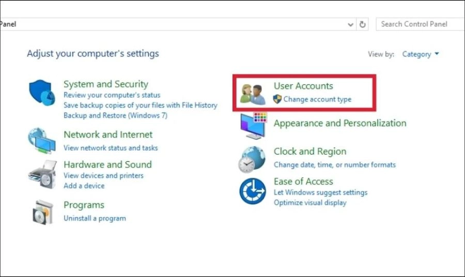Choose Backup and Restore (Windows 7)
This screenshot has width=465, height=277.
[x=115, y=115]
